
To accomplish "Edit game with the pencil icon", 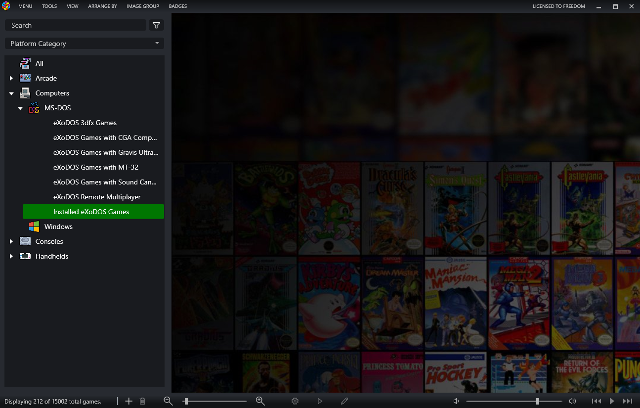I will 344,401.
